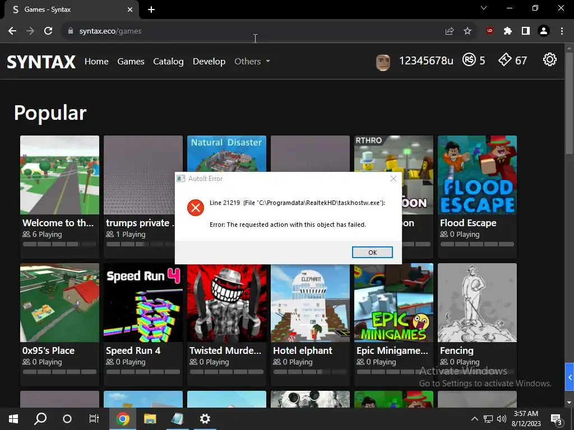574x430 pixels.
Task: Open 0x95's Place game thumbnail
Action: coord(59,303)
